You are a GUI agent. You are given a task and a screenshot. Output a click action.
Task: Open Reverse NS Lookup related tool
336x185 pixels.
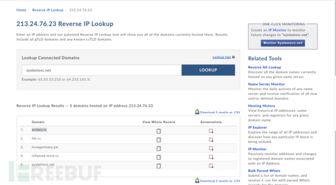click(264, 67)
